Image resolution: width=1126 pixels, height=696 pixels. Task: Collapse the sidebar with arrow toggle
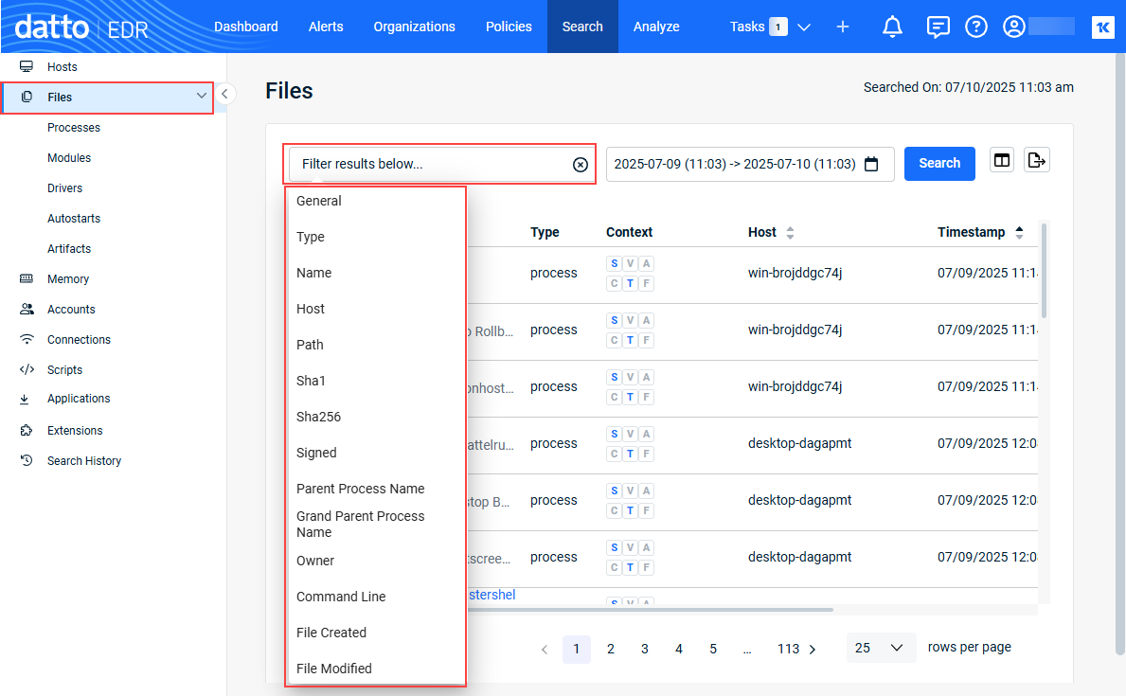(224, 94)
